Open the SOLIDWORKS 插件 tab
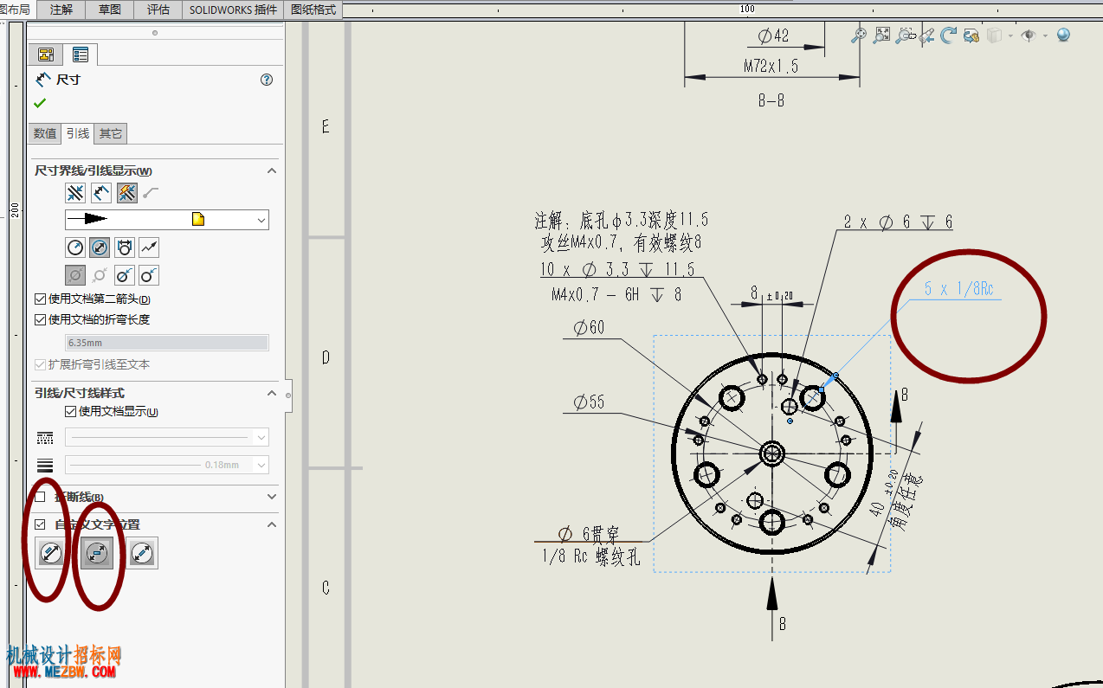 click(x=234, y=10)
